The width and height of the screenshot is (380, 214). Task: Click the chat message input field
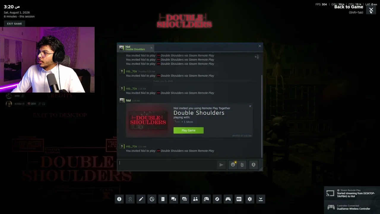coord(168,165)
